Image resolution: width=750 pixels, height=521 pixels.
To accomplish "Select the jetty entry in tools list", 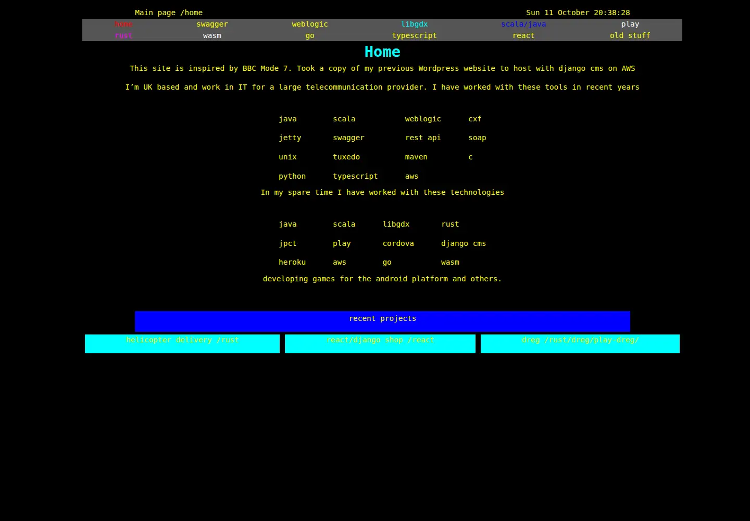I will (290, 138).
